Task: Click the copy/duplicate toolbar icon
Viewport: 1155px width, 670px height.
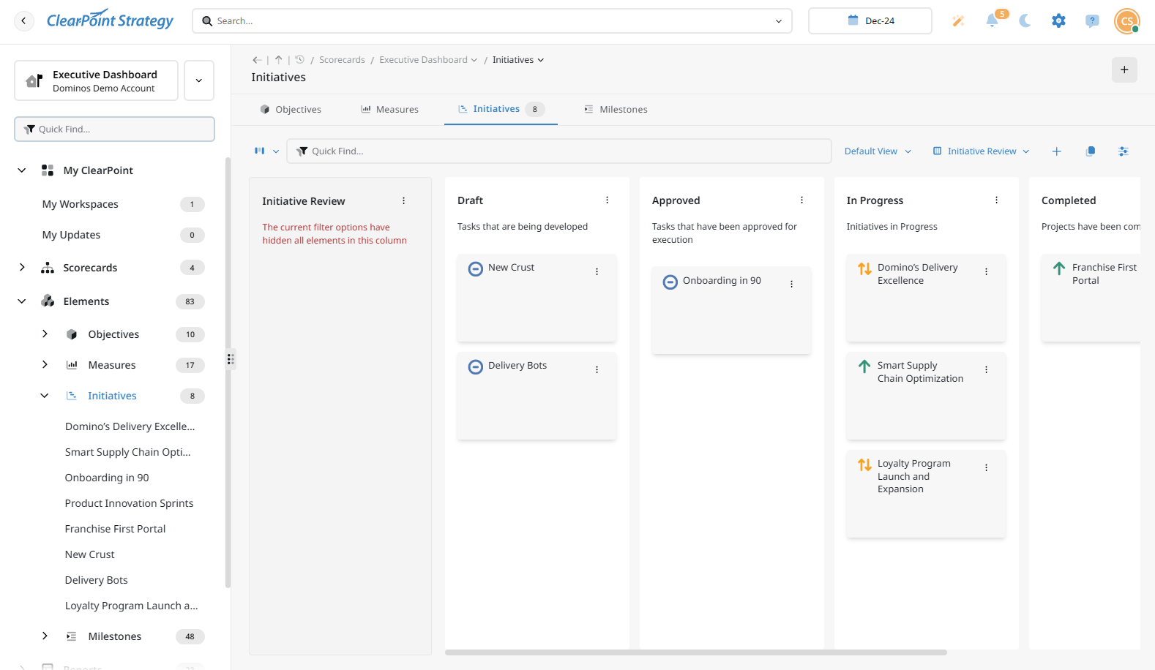Action: (1091, 151)
